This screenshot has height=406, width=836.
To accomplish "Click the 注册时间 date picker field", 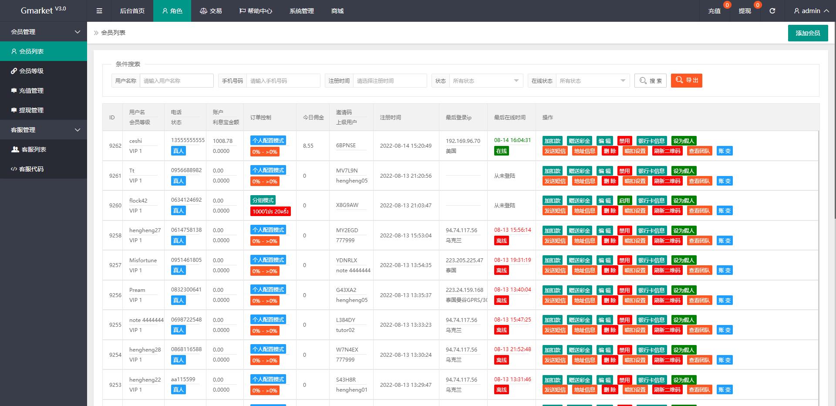I will coord(389,81).
